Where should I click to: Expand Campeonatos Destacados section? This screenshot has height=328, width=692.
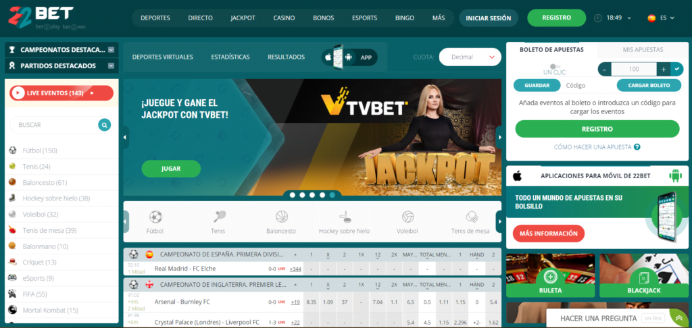point(111,49)
